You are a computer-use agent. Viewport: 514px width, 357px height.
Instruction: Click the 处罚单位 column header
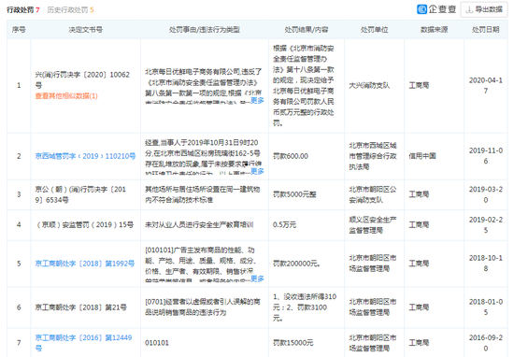tap(374, 30)
